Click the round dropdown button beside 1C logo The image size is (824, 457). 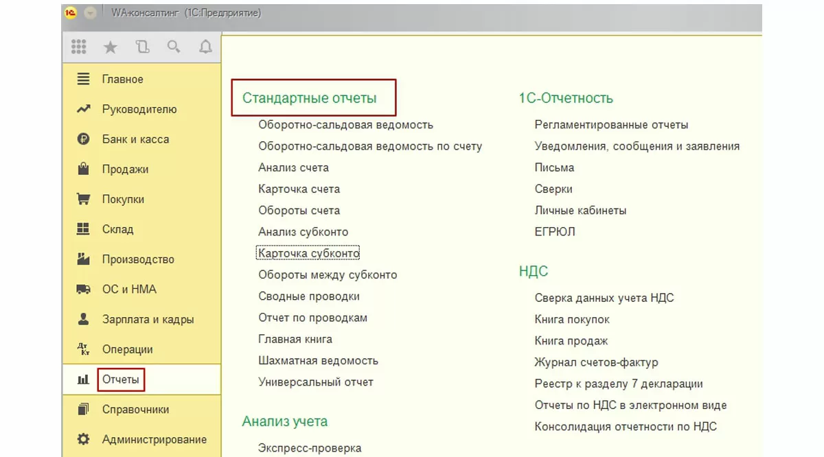[90, 13]
